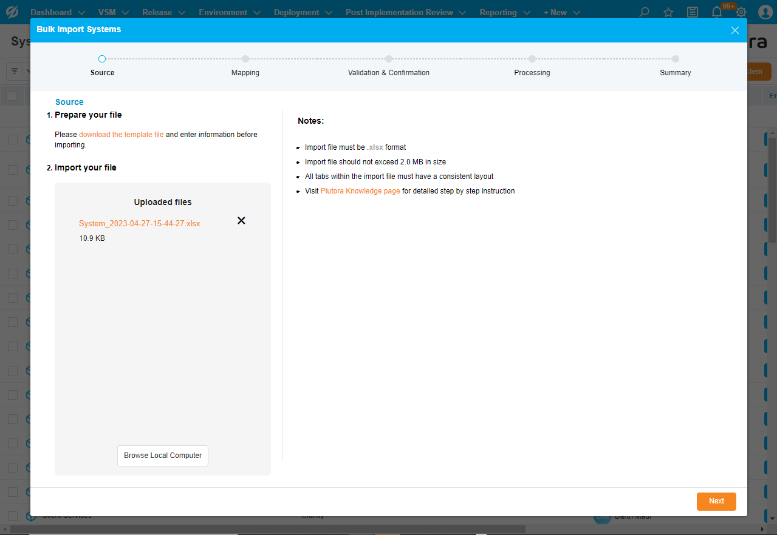
Task: Close the Bulk Import Systems dialog
Action: point(734,30)
